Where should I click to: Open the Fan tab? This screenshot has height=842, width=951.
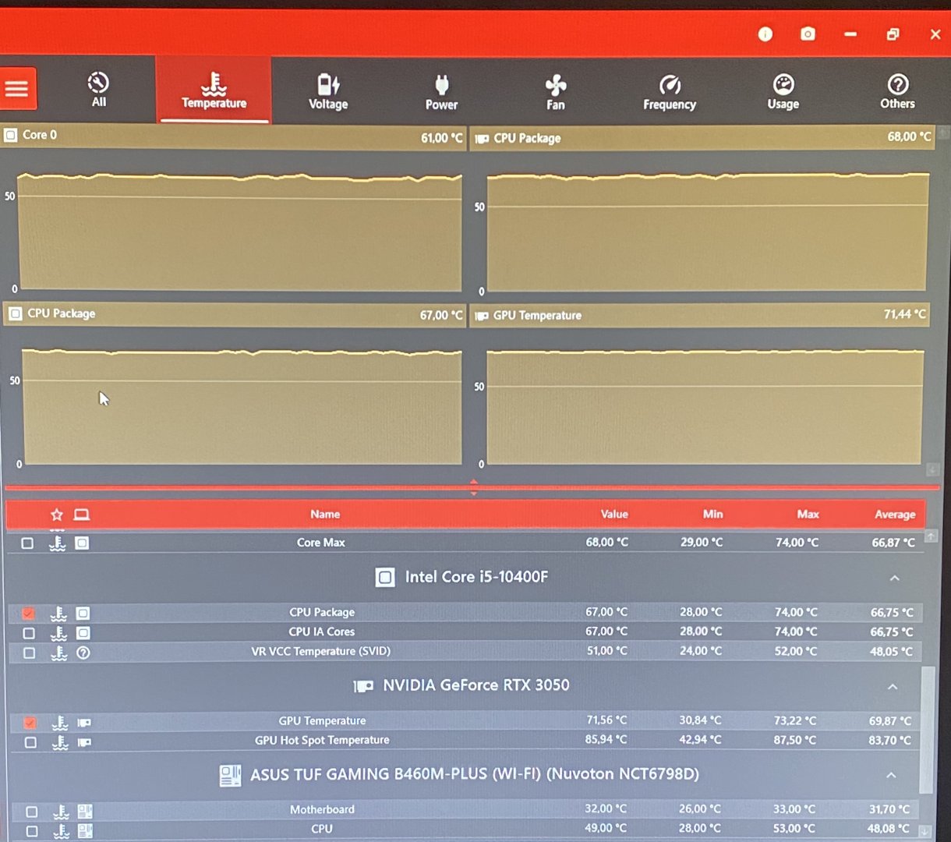tap(555, 93)
